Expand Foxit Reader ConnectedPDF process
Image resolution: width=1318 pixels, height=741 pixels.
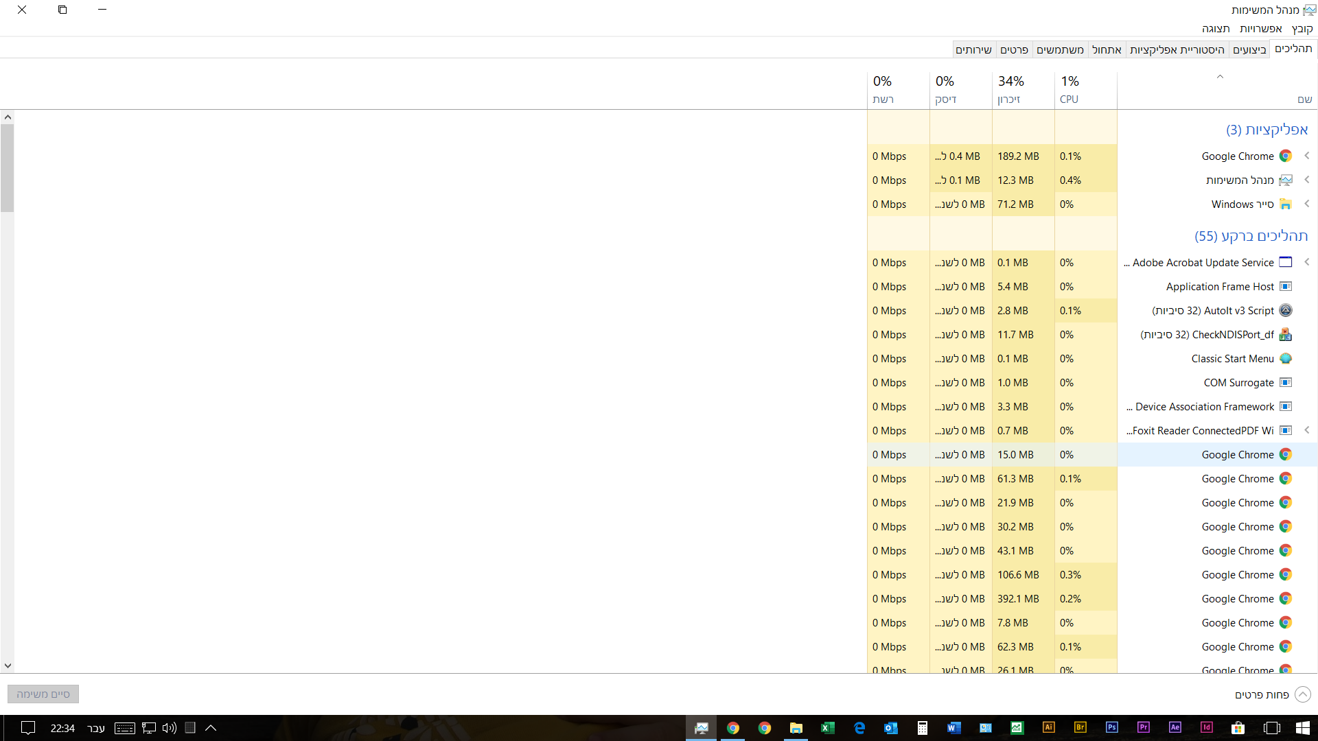tap(1307, 431)
